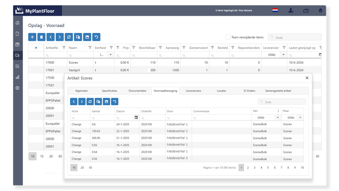The height and width of the screenshot is (191, 339).
Task: Open the Naar (Alle) filter dropdown
Action: pos(300,117)
